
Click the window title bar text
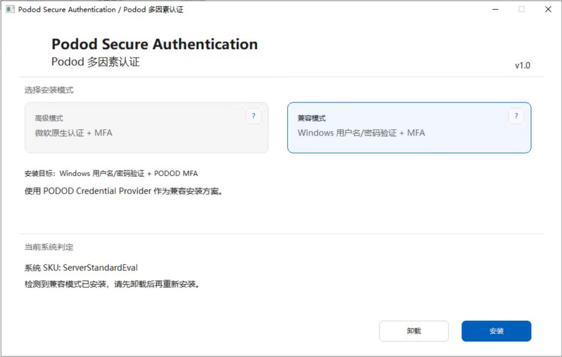(x=101, y=9)
